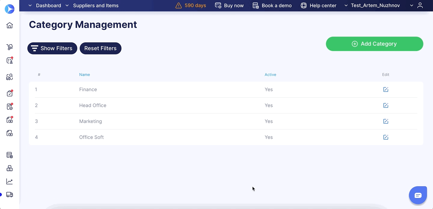Viewport: 433px width, 209px height.
Task: Open the line chart reports icon
Action: [10, 181]
